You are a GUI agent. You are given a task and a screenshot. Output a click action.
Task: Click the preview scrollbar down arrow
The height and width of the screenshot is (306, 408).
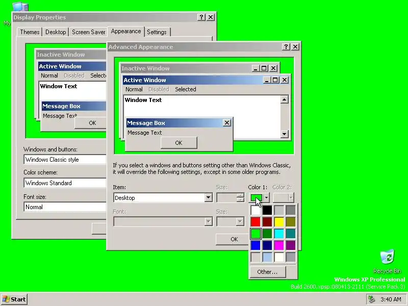tap(285, 134)
